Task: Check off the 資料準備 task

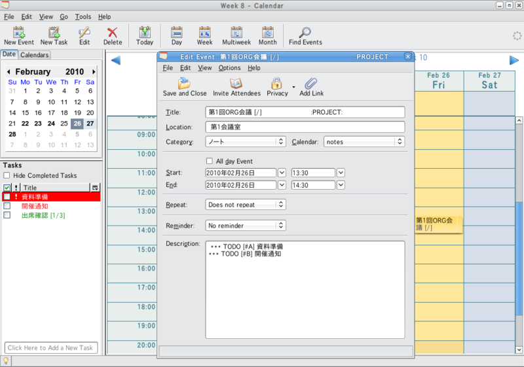Action: pyautogui.click(x=7, y=196)
